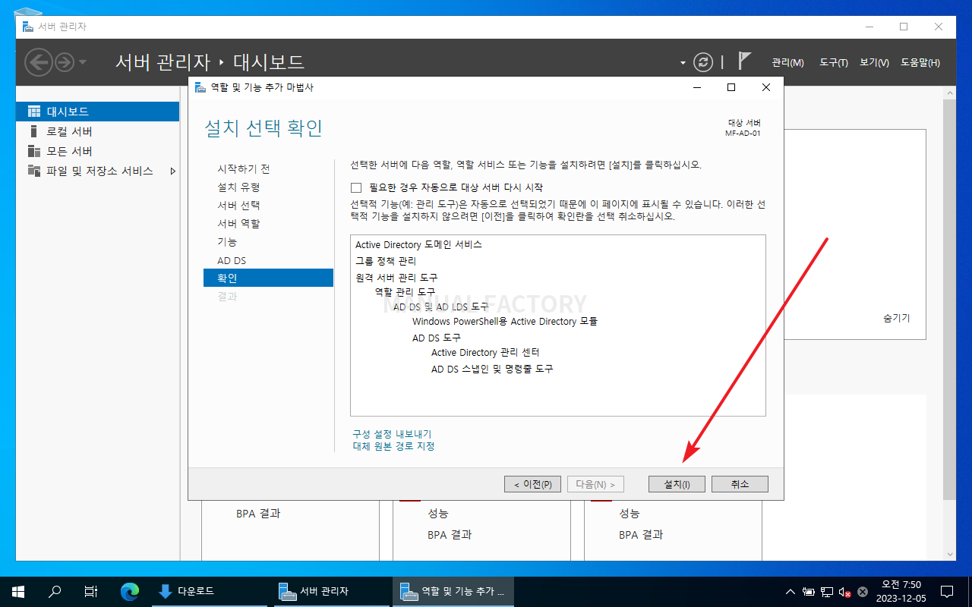
Task: Open the notifications flag icon
Action: coord(745,61)
